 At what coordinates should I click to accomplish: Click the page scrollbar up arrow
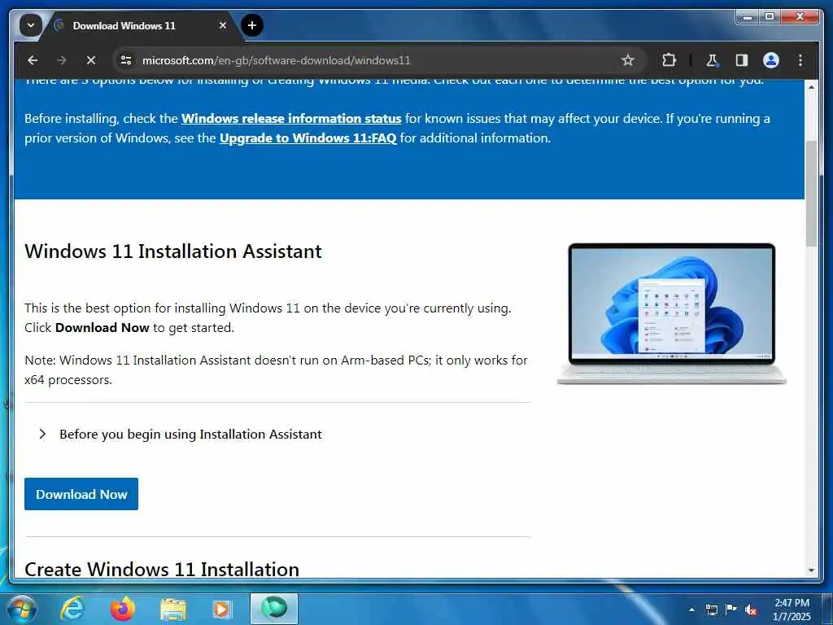[x=811, y=86]
